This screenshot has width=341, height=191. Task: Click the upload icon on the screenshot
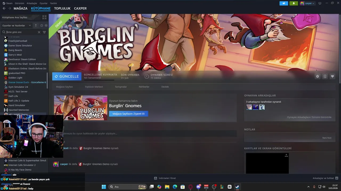coord(286,155)
